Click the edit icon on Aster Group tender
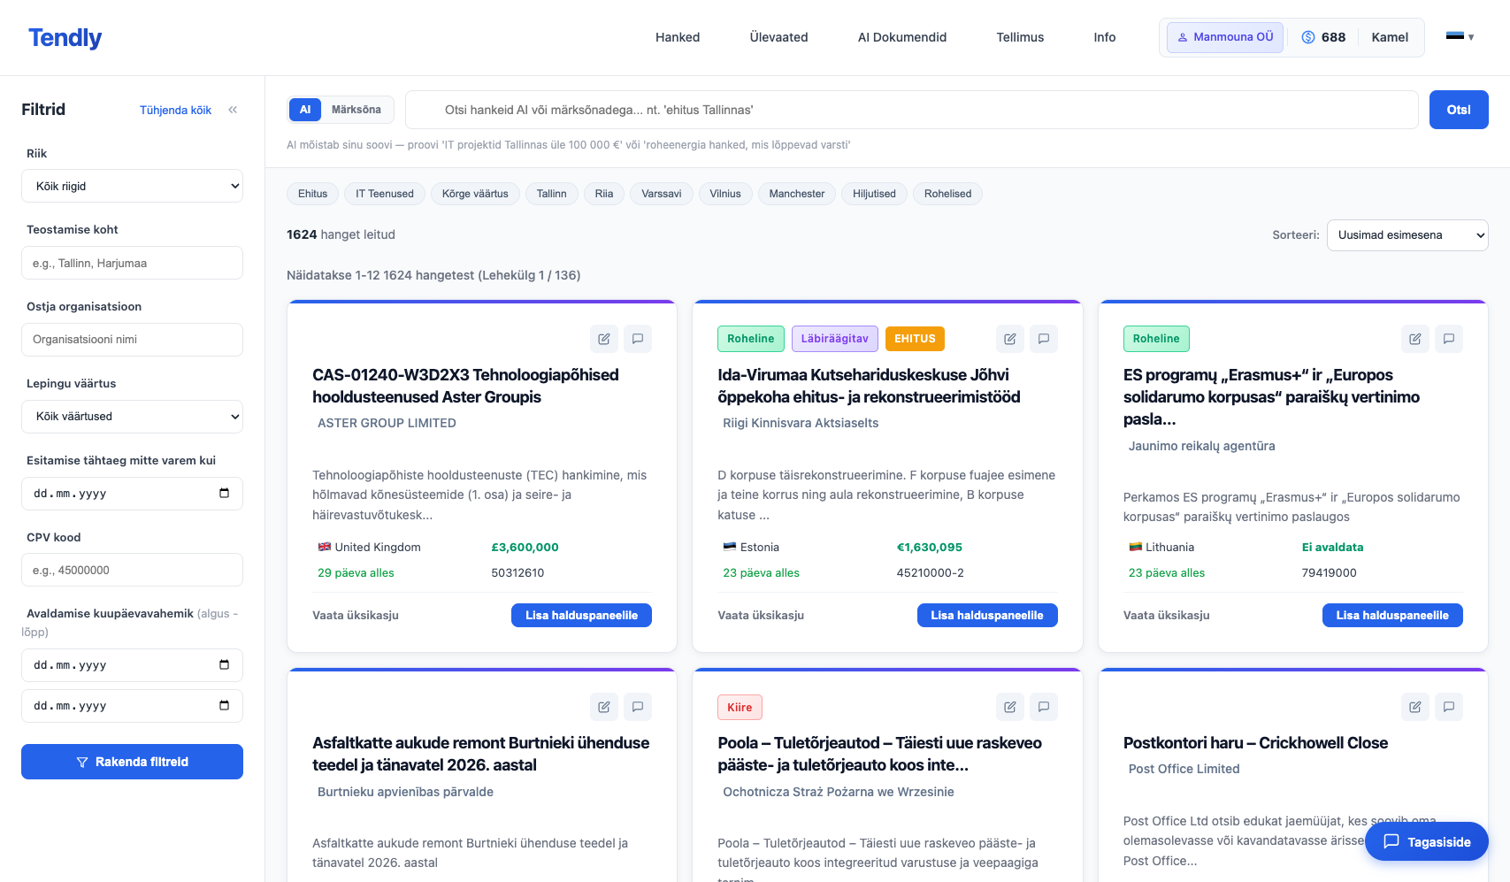This screenshot has width=1510, height=882. [603, 339]
